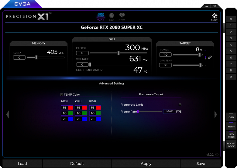Open the GPU green color swatch

[84, 113]
